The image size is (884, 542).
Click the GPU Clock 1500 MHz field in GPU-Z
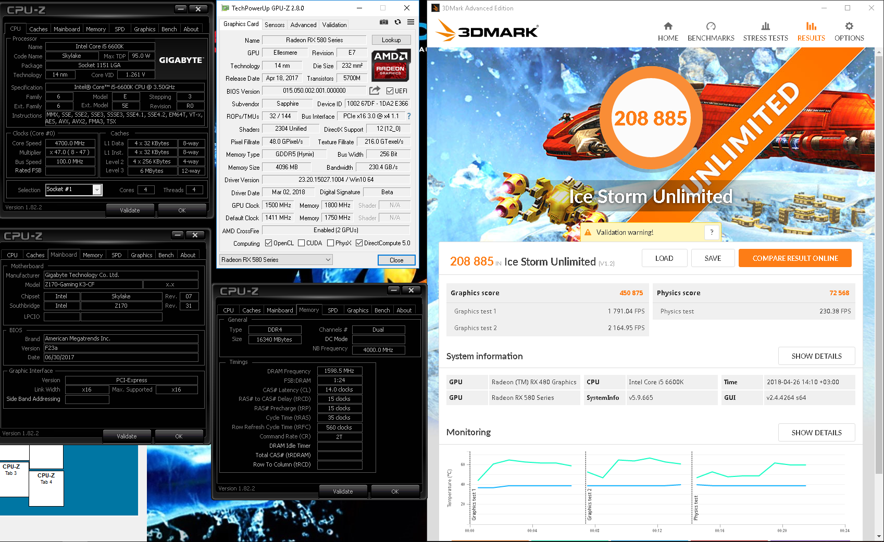tap(279, 205)
